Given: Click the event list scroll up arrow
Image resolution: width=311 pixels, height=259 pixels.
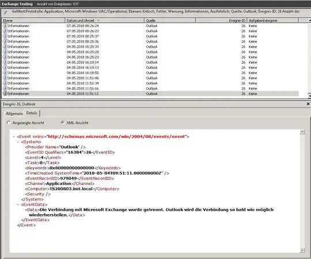Looking at the screenshot, I should (309, 20).
